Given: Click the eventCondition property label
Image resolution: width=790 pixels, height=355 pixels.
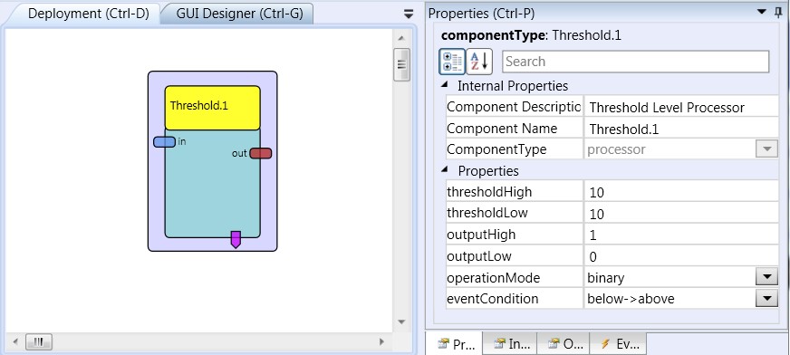Looking at the screenshot, I should point(492,299).
